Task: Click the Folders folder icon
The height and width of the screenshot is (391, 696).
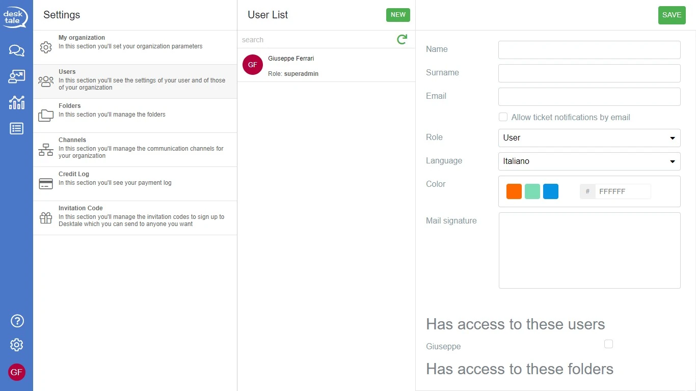Action: pos(46,116)
